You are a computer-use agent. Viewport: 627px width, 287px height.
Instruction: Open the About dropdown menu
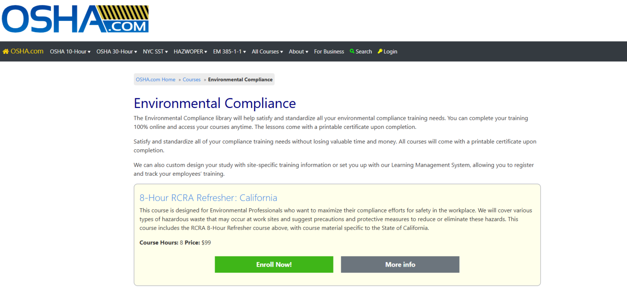tap(298, 51)
